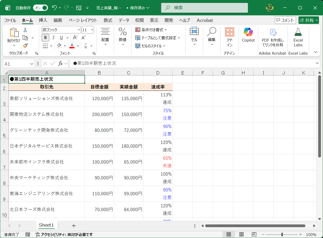This screenshot has height=238, width=323.
Task: Select the Sheet1 tab
Action: pyautogui.click(x=46, y=225)
